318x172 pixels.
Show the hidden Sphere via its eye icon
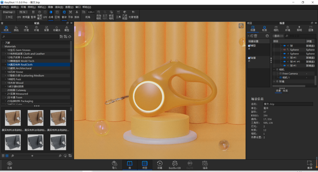(284, 50)
